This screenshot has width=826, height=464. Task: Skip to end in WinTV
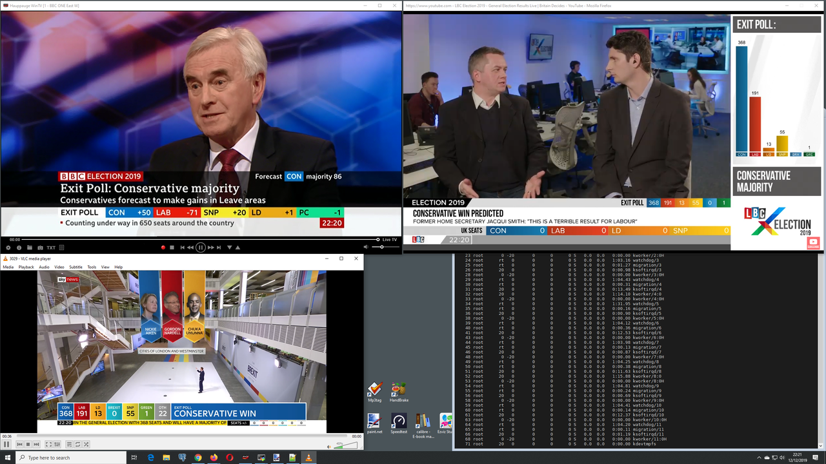tap(219, 247)
